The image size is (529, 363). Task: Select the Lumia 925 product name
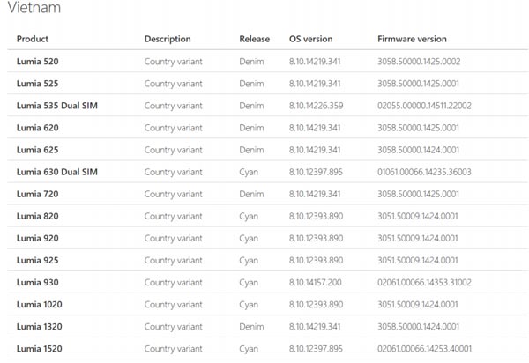click(37, 260)
